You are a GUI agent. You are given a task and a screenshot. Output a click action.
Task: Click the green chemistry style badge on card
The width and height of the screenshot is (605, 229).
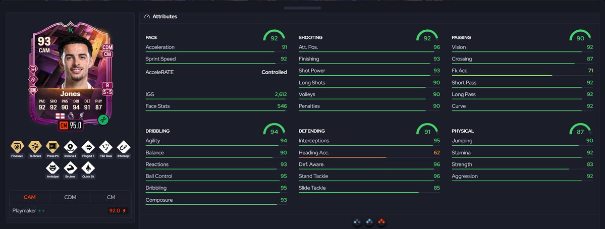[x=103, y=120]
